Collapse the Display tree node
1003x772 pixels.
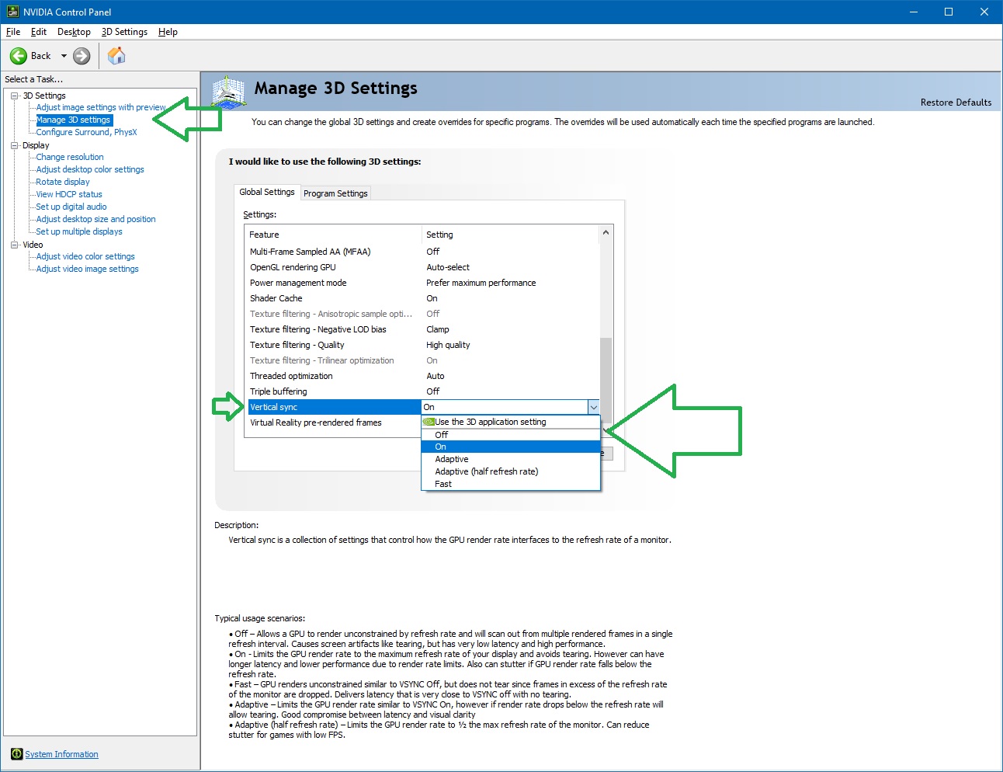click(x=14, y=145)
